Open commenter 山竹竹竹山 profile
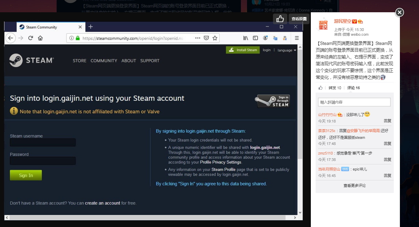 point(328,115)
